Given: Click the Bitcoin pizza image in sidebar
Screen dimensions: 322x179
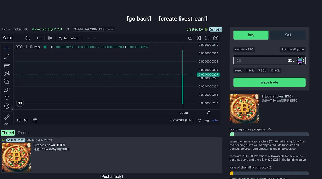Looking at the screenshot, I should pyautogui.click(x=244, y=109).
